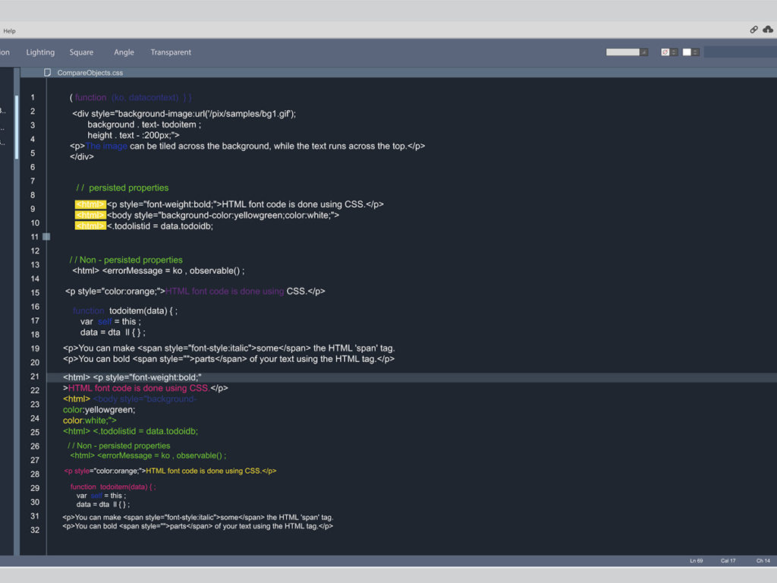Click the stepper arrows beside the crossed-out swatch
Screen dimensions: 777x583
click(x=674, y=52)
